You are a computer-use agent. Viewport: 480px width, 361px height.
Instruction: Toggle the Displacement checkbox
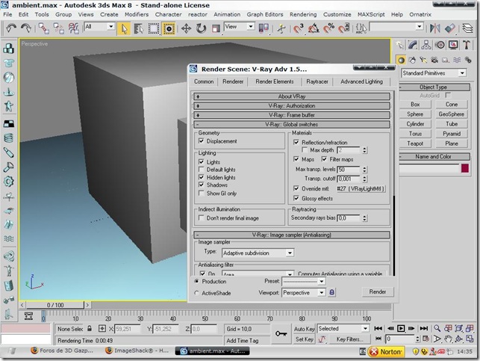pyautogui.click(x=202, y=141)
